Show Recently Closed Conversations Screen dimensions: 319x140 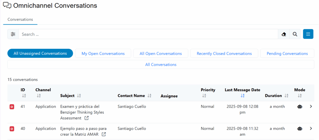pos(224,53)
